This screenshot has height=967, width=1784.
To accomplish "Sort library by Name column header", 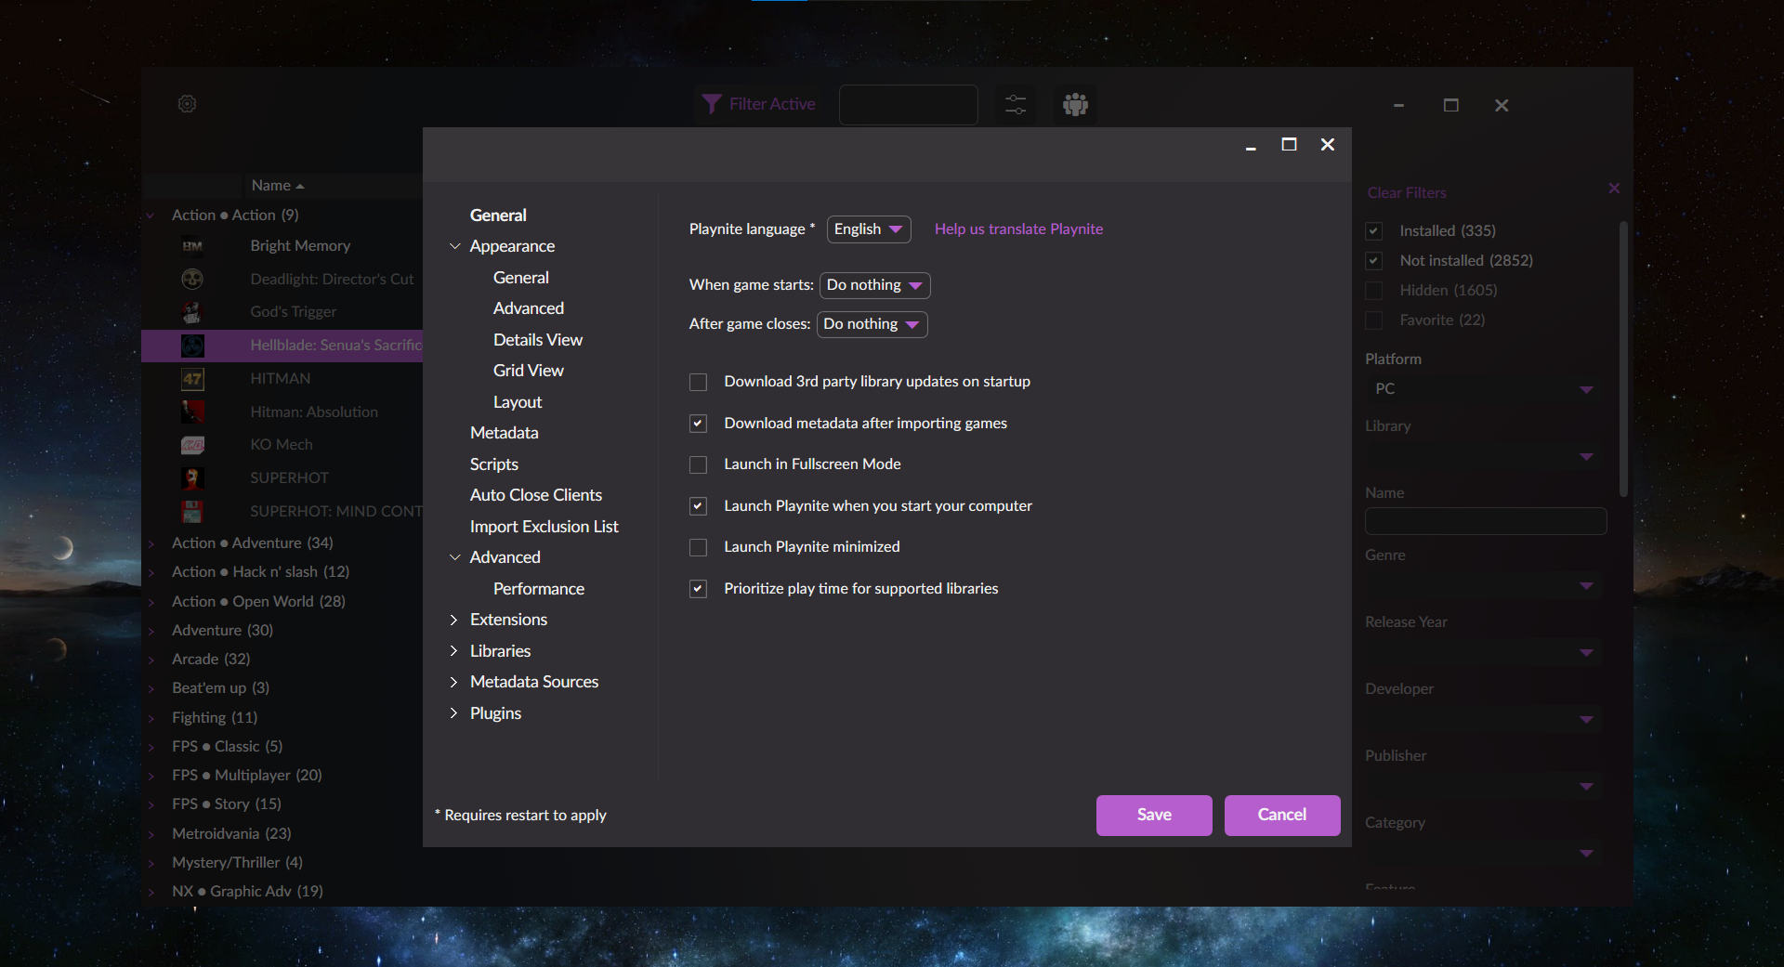I will click(277, 186).
